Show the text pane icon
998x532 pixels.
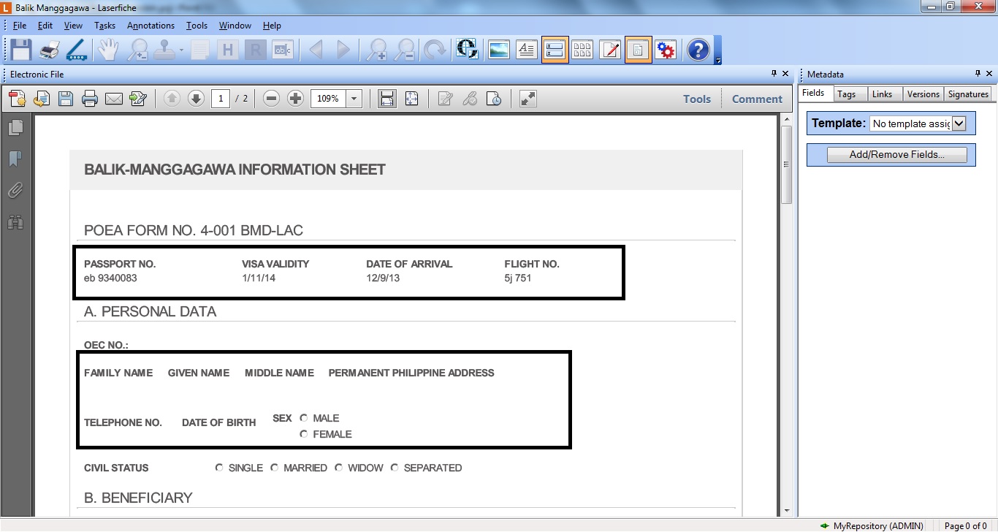pyautogui.click(x=527, y=50)
